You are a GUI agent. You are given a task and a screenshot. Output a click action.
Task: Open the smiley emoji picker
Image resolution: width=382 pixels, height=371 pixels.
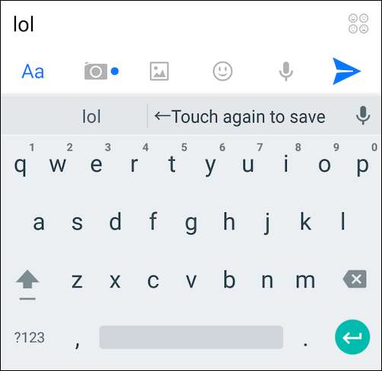[x=222, y=71]
